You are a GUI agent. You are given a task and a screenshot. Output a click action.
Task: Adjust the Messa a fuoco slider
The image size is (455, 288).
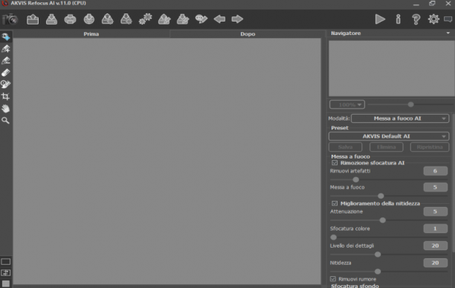coord(381,196)
